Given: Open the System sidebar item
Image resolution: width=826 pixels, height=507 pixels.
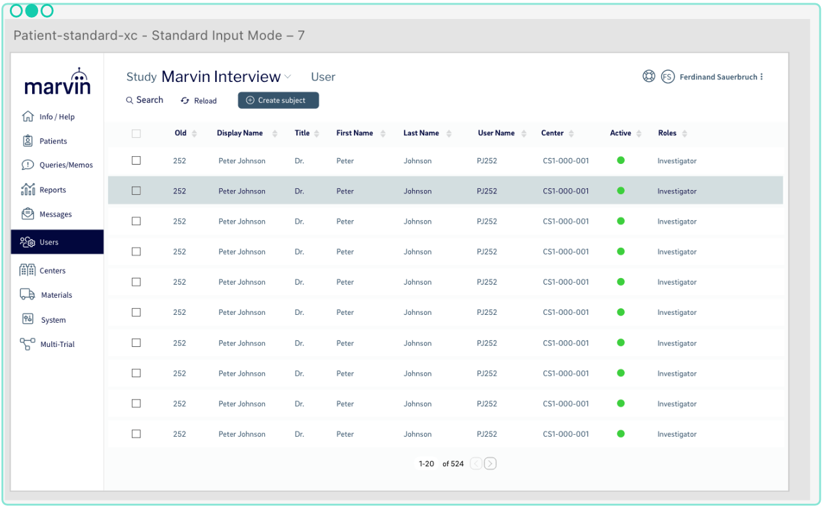Looking at the screenshot, I should 53,320.
